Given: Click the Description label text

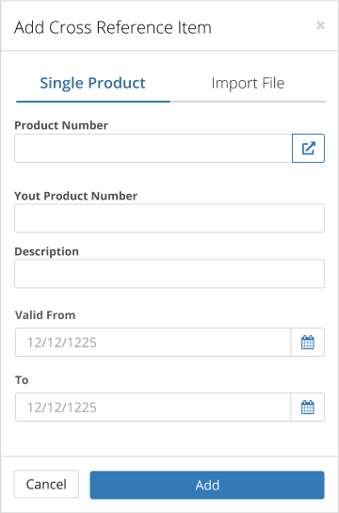Looking at the screenshot, I should tap(46, 251).
